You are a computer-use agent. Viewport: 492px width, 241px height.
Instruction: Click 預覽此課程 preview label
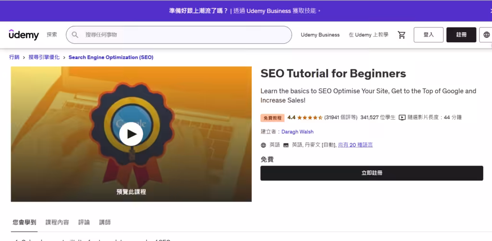pyautogui.click(x=131, y=192)
